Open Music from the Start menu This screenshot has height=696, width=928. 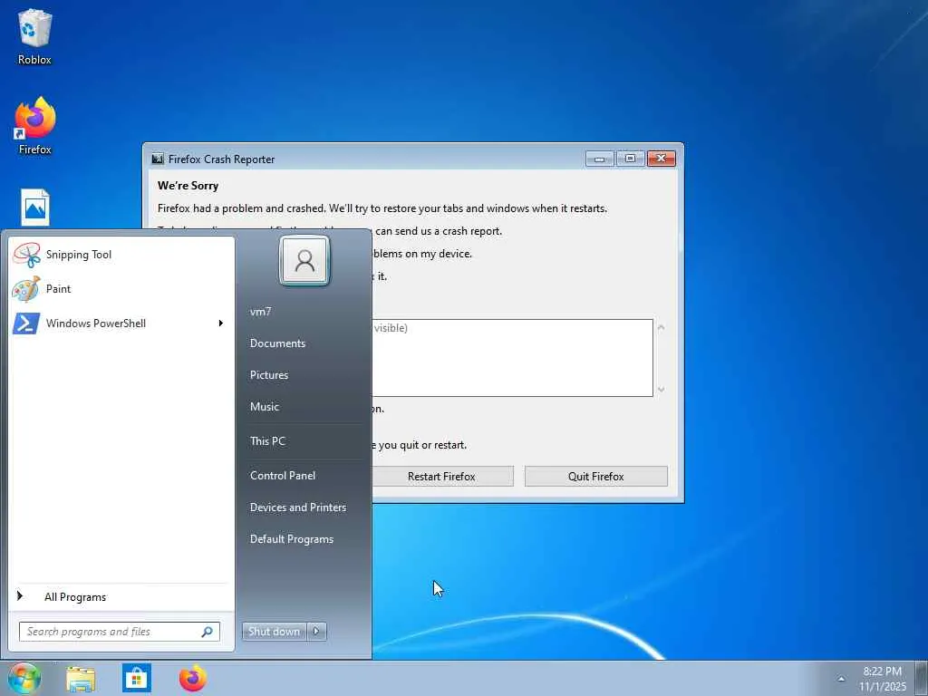tap(264, 407)
